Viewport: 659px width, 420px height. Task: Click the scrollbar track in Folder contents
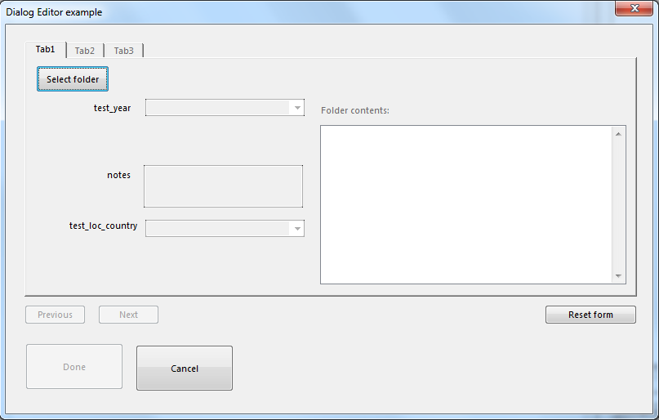pyautogui.click(x=618, y=204)
